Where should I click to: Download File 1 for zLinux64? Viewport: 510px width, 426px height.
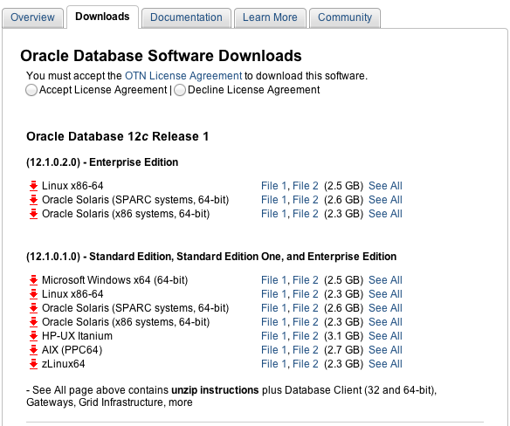point(274,364)
